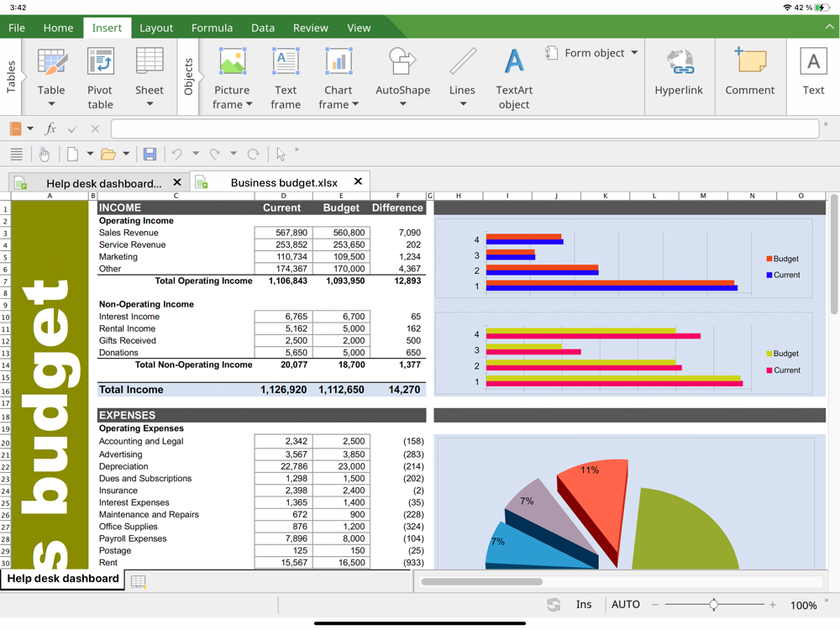
Task: Toggle AUTO mode in status bar
Action: tap(625, 604)
